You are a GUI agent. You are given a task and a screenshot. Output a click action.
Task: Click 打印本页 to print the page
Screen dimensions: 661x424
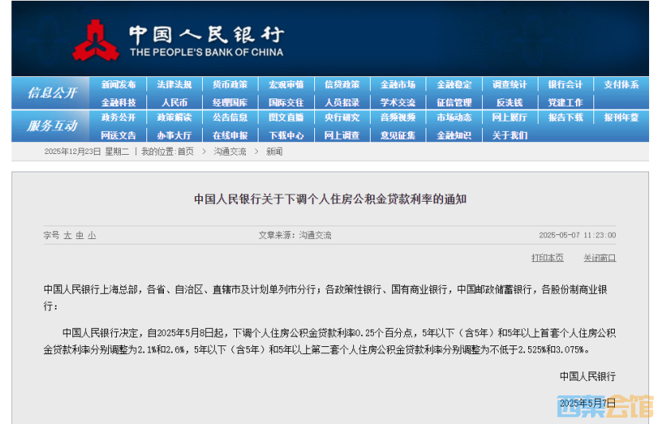coord(547,258)
